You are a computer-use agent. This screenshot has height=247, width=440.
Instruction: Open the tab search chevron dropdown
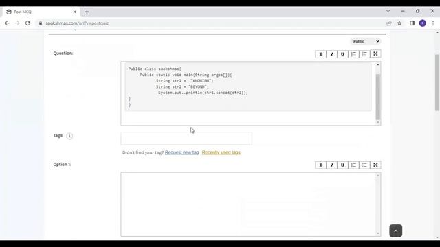pos(388,11)
